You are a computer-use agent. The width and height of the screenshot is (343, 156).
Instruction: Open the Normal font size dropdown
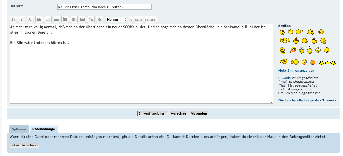(x=116, y=19)
